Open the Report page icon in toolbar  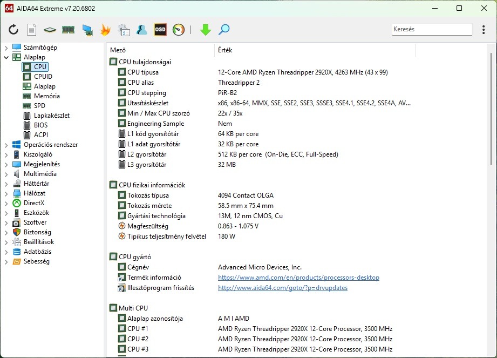tap(32, 30)
